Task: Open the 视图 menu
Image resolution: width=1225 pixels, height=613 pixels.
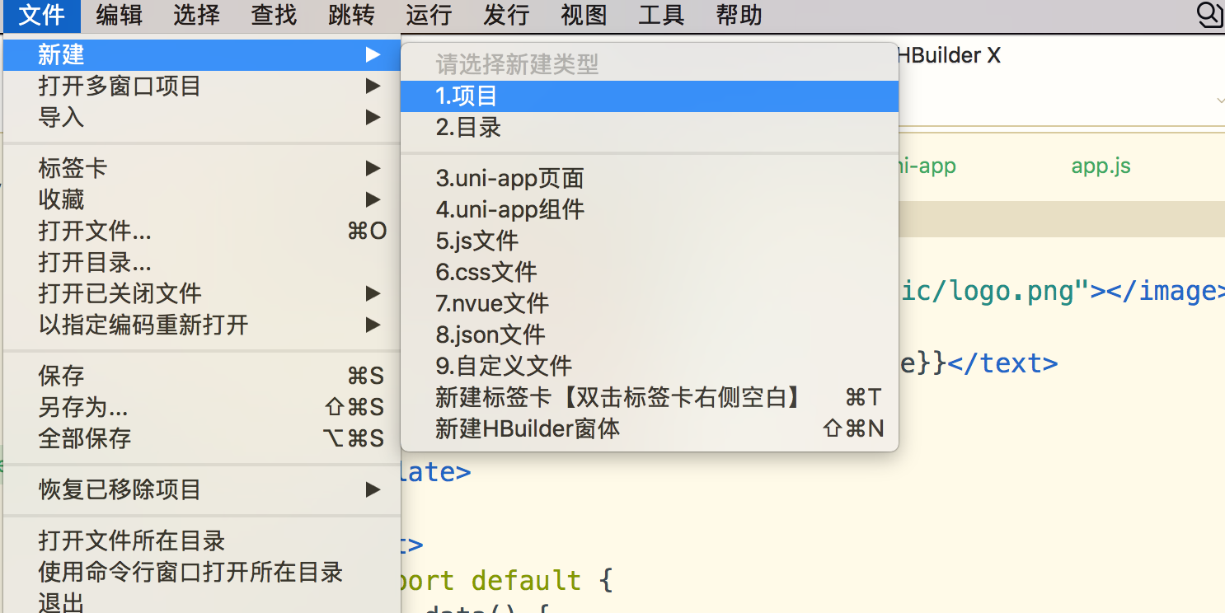Action: 584,15
